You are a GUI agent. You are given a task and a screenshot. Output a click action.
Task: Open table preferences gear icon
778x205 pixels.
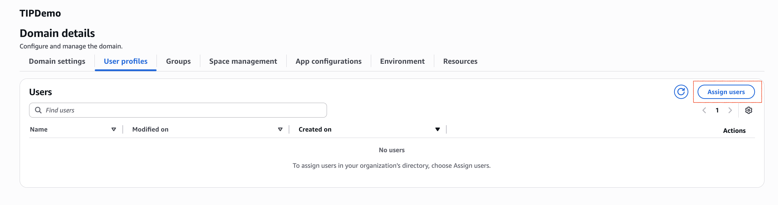pos(748,110)
